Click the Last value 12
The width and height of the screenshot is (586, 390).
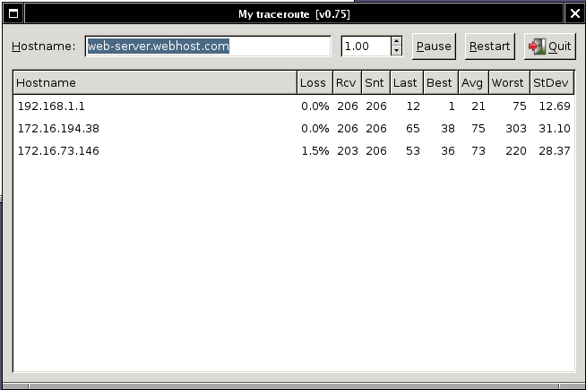(x=413, y=106)
